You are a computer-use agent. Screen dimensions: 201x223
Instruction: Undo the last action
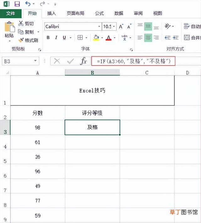[x=28, y=4]
